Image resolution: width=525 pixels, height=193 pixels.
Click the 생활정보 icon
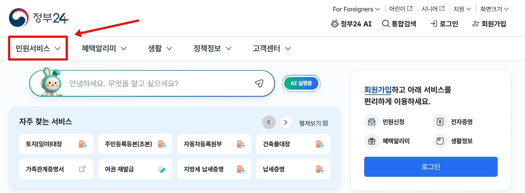pos(440,141)
